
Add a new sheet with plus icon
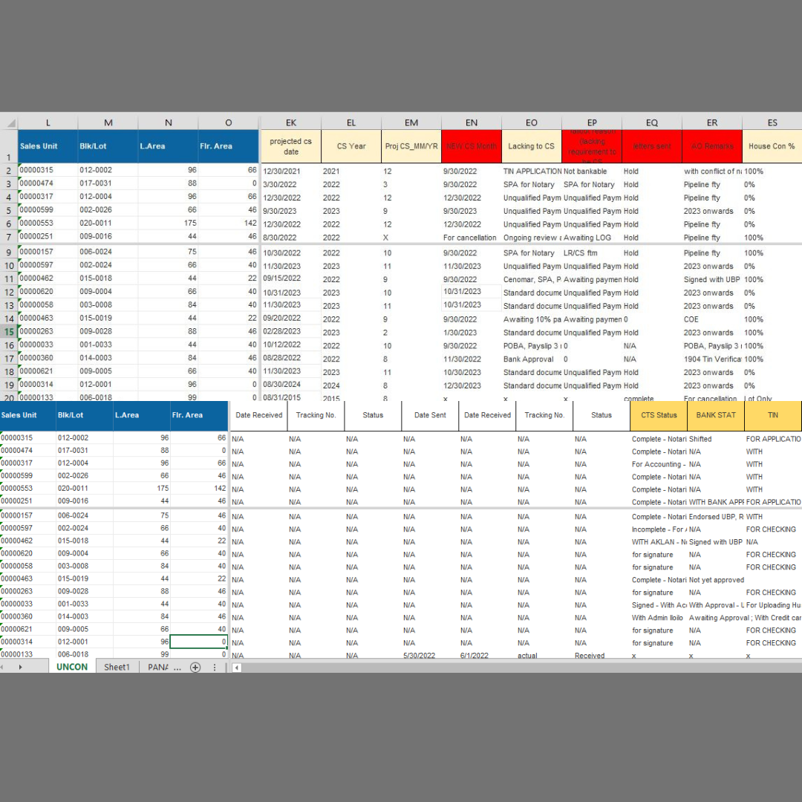[195, 667]
